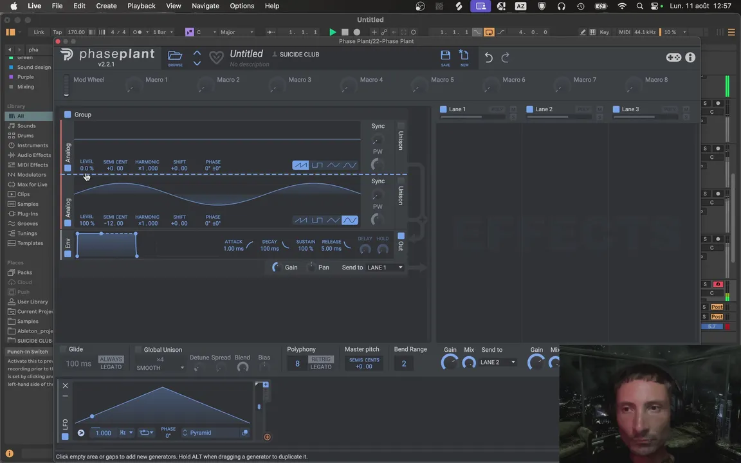Image resolution: width=741 pixels, height=463 pixels.
Task: Click the Link button in Ableton
Action: (39, 32)
